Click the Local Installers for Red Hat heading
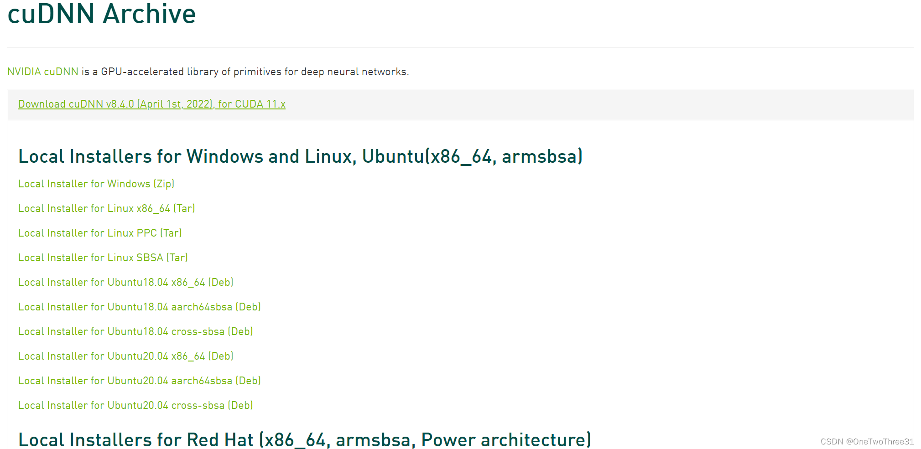 pyautogui.click(x=305, y=440)
